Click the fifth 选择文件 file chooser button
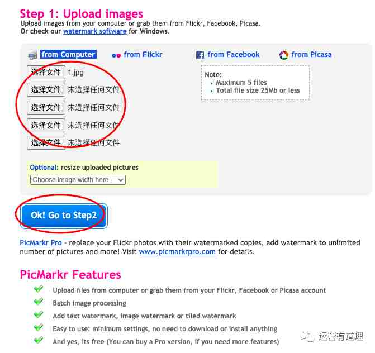Viewport: 375px width, 353px height. pos(46,142)
